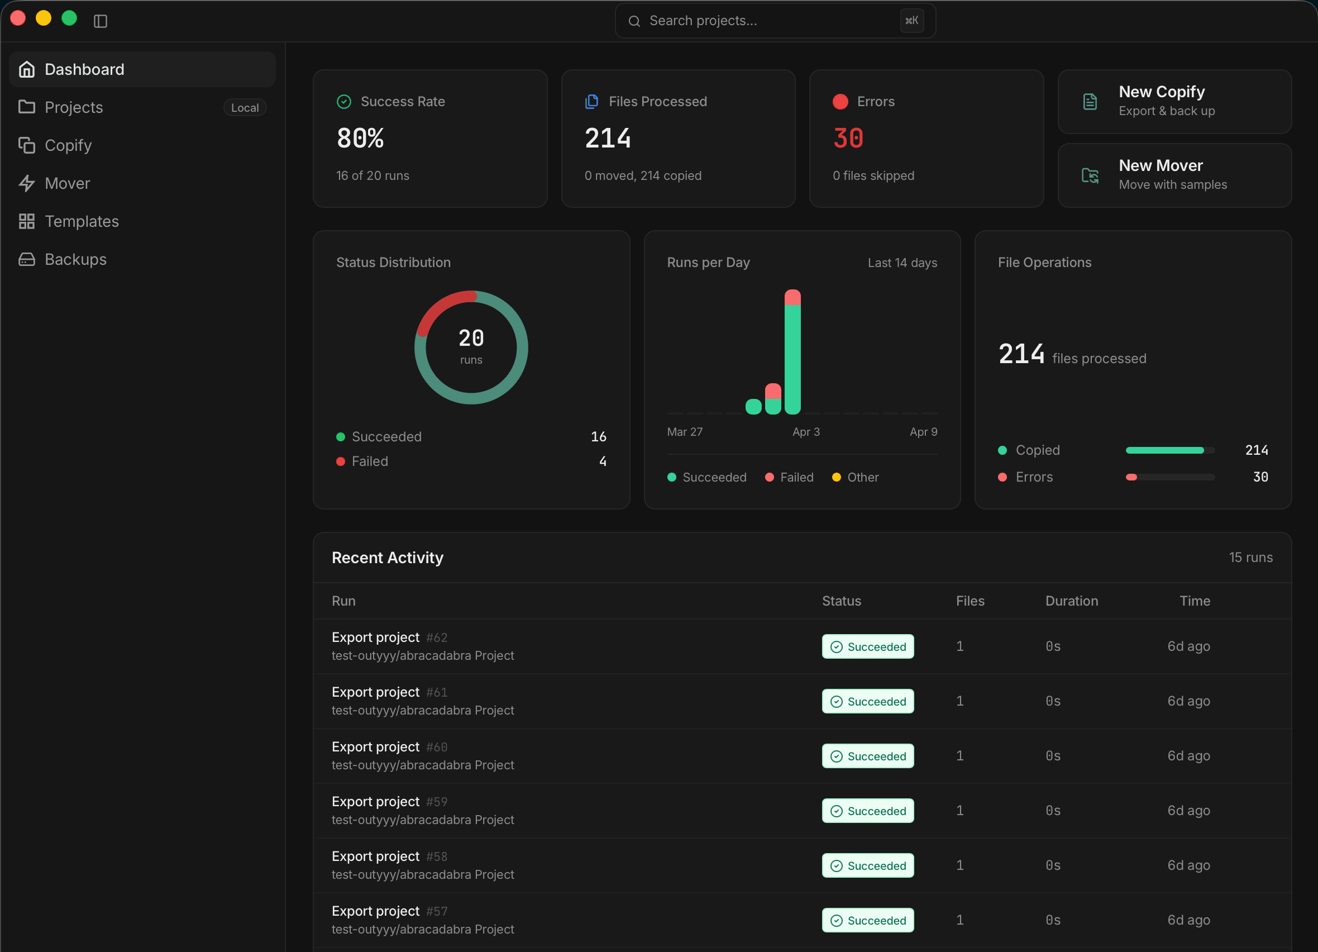Open the Dashboard navigation item

coord(84,69)
